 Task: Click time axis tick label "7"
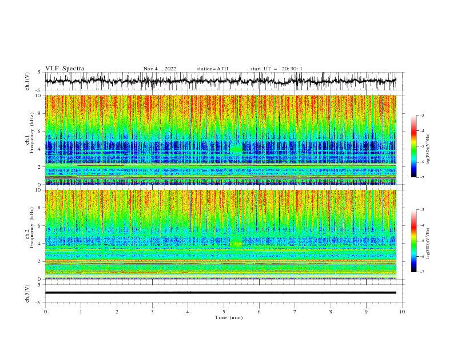coord(295,312)
